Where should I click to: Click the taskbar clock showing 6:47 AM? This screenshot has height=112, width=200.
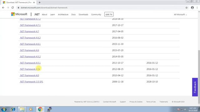click(x=193, y=109)
